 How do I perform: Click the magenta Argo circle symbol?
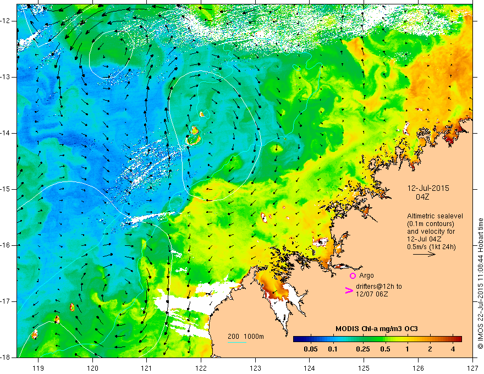[x=353, y=276]
